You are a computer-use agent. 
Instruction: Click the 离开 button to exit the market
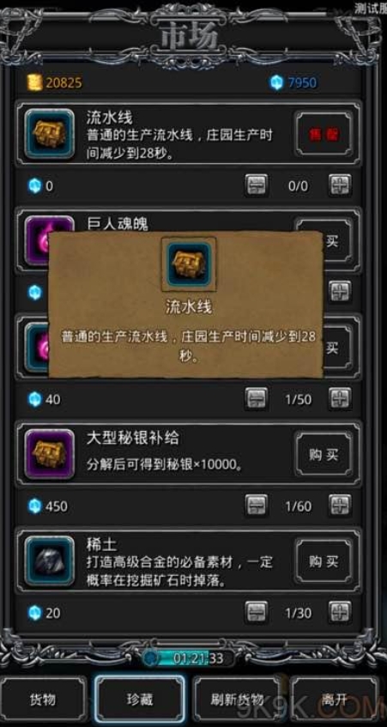334,700
